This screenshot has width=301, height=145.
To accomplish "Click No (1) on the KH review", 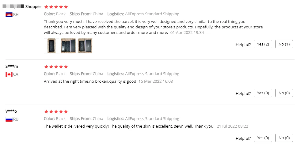I will coord(284,44).
